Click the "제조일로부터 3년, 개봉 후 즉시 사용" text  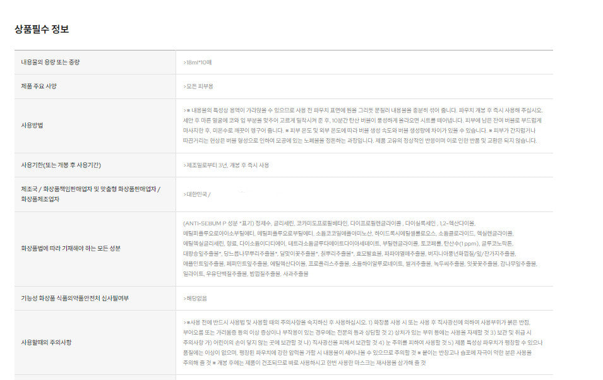point(227,165)
